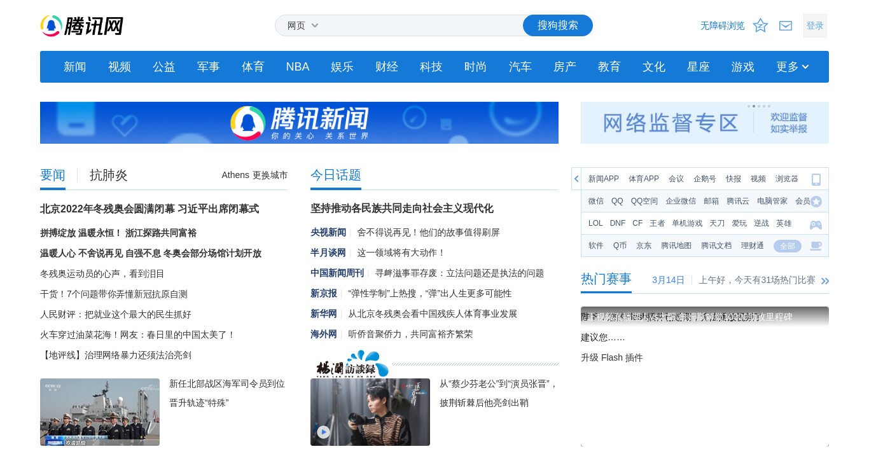This screenshot has height=463, width=869.
Task: Open headline 北京2022年冬残奥会圆满闭幕
Action: (x=149, y=209)
